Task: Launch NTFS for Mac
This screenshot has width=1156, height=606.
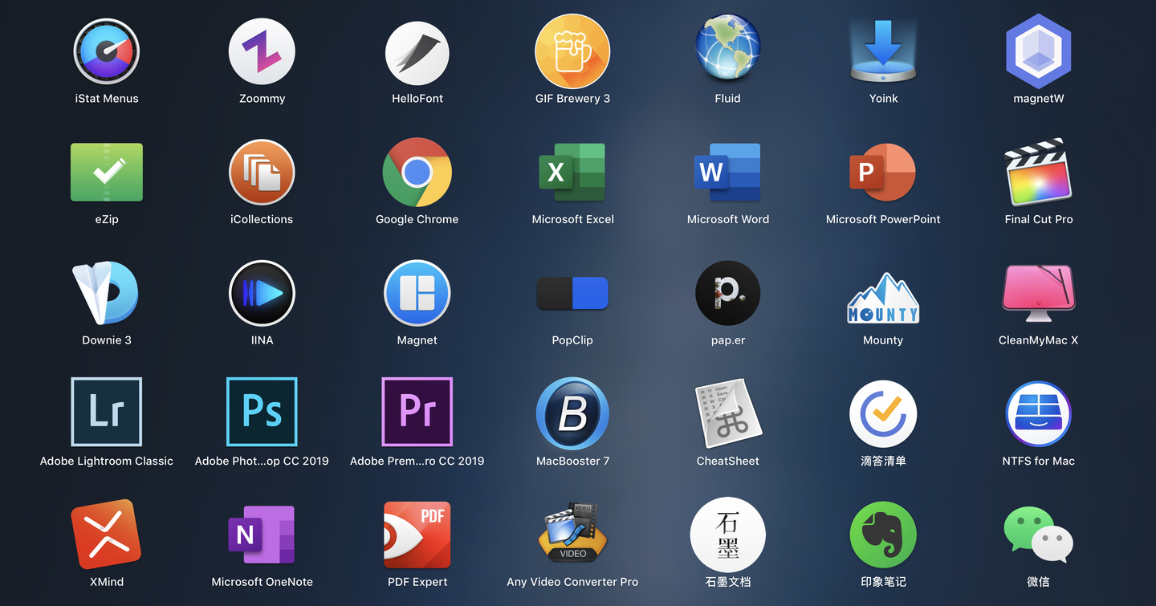Action: coord(1039,413)
